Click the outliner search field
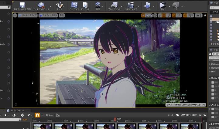 click(x=214, y=8)
